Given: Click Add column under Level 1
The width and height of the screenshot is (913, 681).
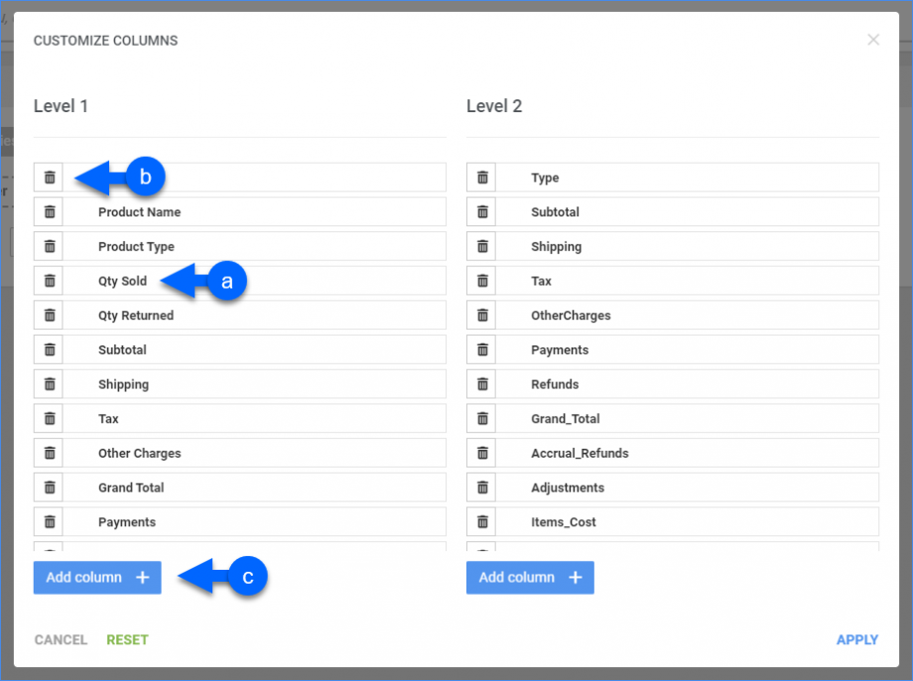Looking at the screenshot, I should click(96, 577).
